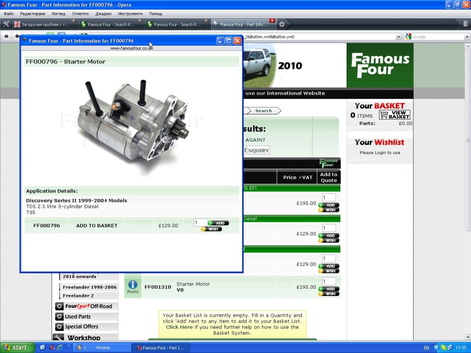Click the page vertical scrollbar down arrow
Image resolution: width=471 pixels, height=353 pixels.
coord(467,337)
